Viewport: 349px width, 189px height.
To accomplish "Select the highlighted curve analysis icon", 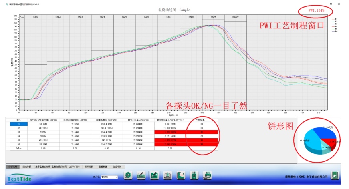I will pos(154,175).
